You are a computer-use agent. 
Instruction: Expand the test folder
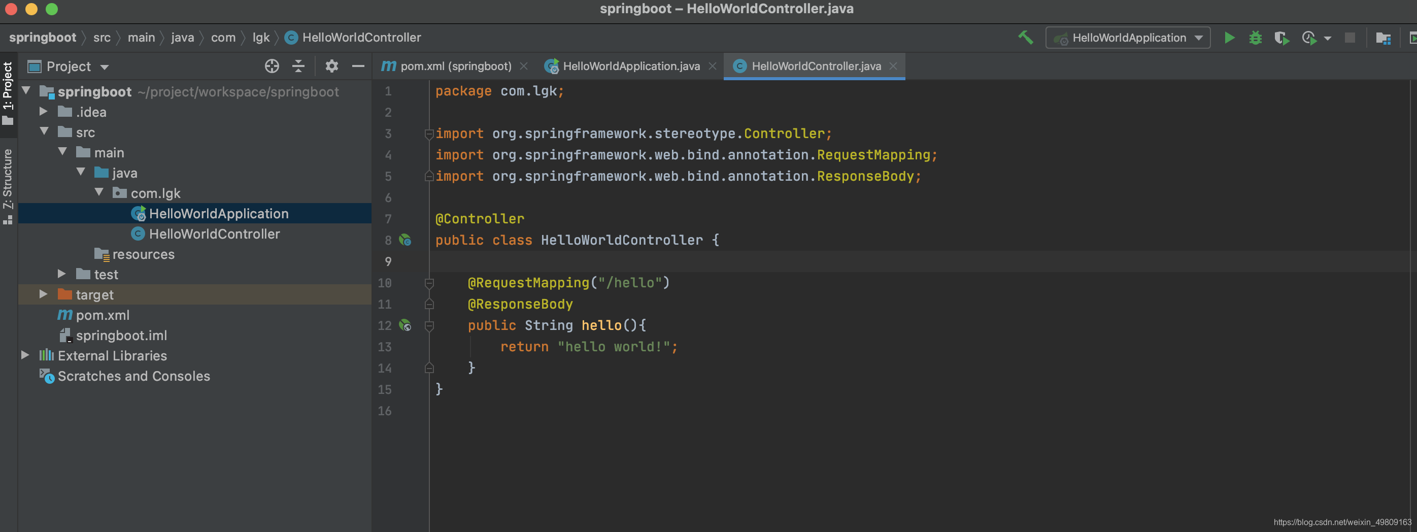click(x=61, y=274)
